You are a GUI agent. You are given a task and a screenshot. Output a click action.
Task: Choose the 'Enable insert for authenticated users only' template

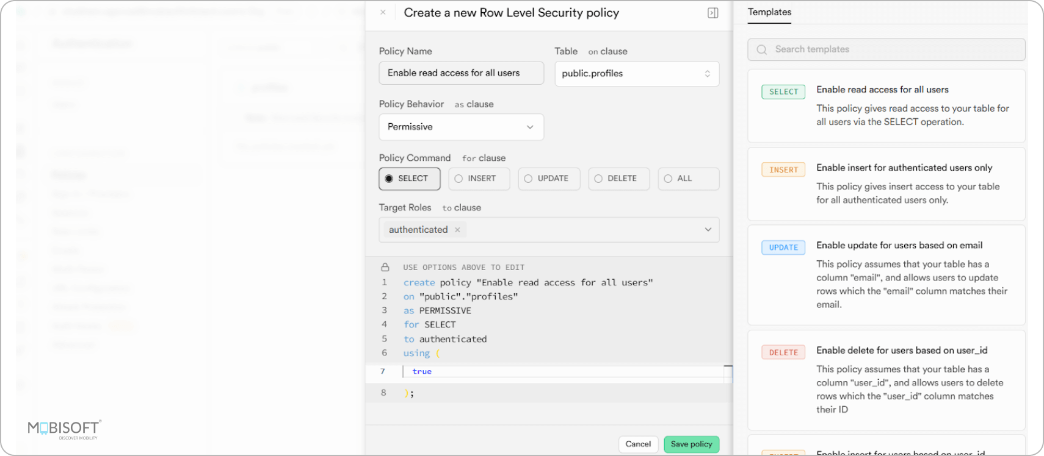click(886, 184)
